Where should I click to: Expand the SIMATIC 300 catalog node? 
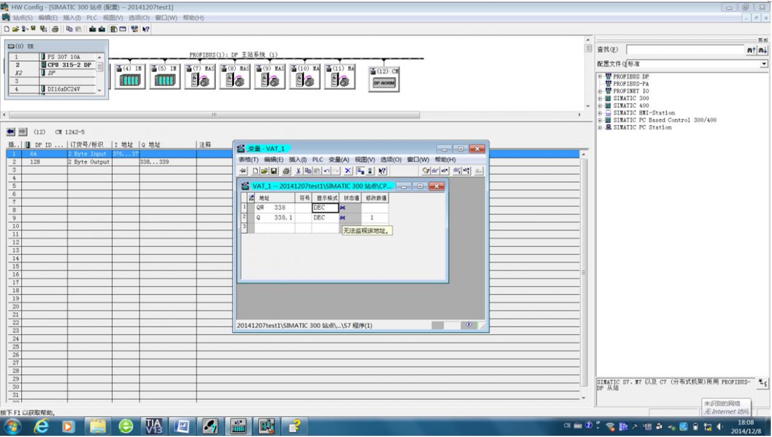pyautogui.click(x=600, y=98)
